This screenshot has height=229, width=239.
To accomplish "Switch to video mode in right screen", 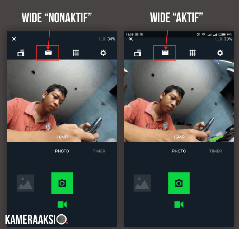I will 179,204.
